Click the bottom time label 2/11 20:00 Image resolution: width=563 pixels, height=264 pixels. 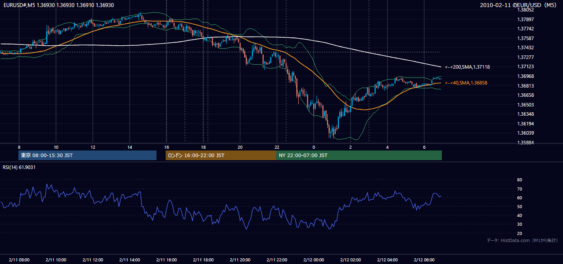240,260
